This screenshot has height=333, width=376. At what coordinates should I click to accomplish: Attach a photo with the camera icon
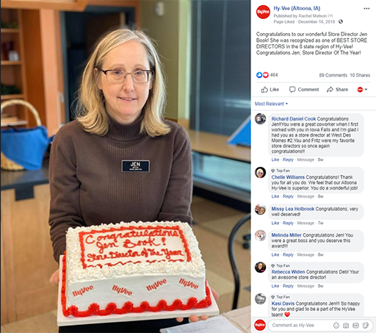(x=346, y=325)
